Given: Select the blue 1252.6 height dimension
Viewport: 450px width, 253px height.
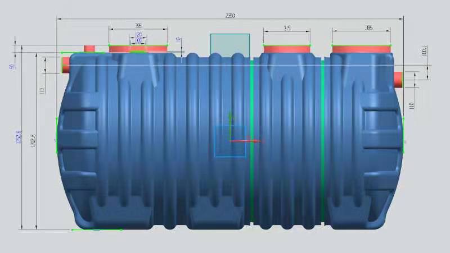Looking at the screenshot, I should (x=19, y=137).
